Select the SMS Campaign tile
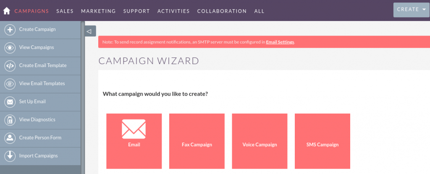The image size is (430, 174). pos(322,141)
